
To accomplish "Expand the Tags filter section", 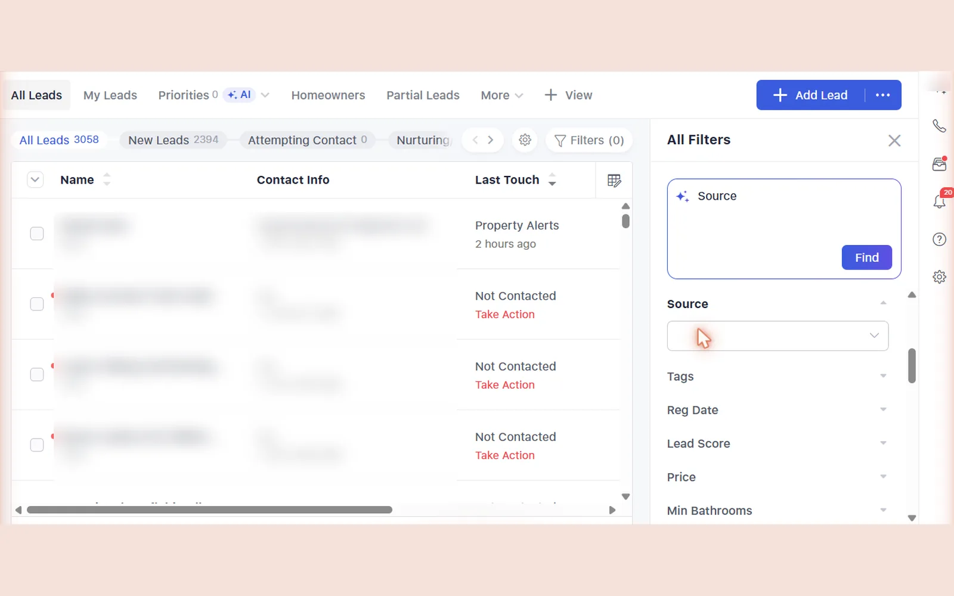I will [883, 376].
